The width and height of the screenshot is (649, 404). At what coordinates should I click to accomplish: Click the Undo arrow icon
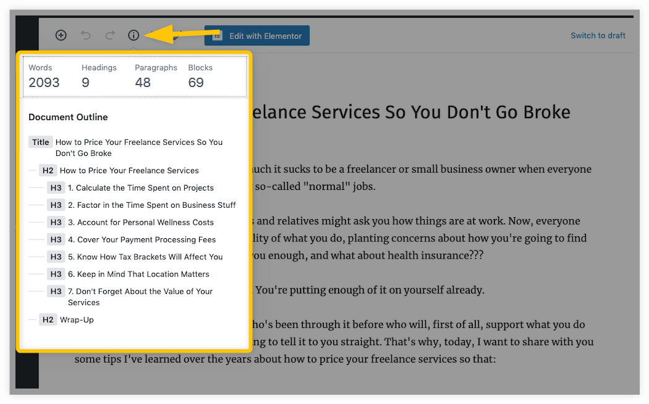[x=85, y=35]
